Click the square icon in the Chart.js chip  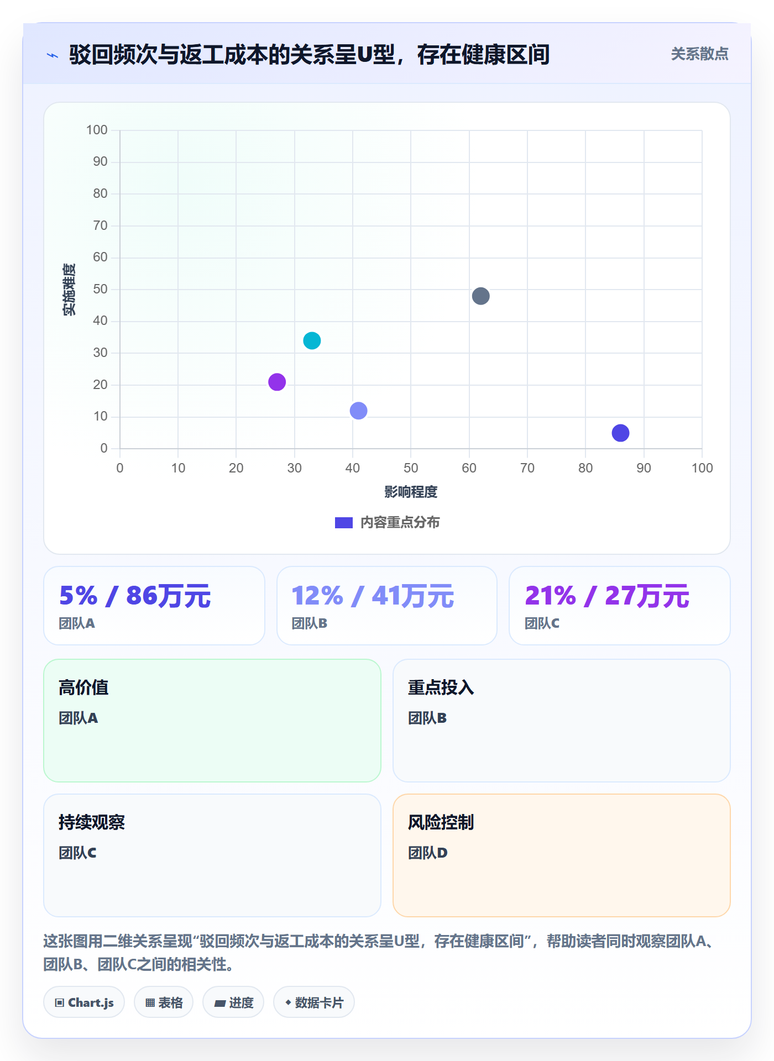60,1003
